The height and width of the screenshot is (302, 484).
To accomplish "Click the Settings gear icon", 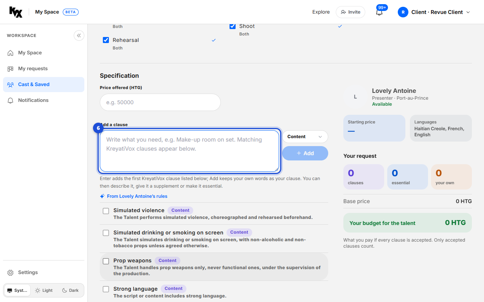I will 11,273.
